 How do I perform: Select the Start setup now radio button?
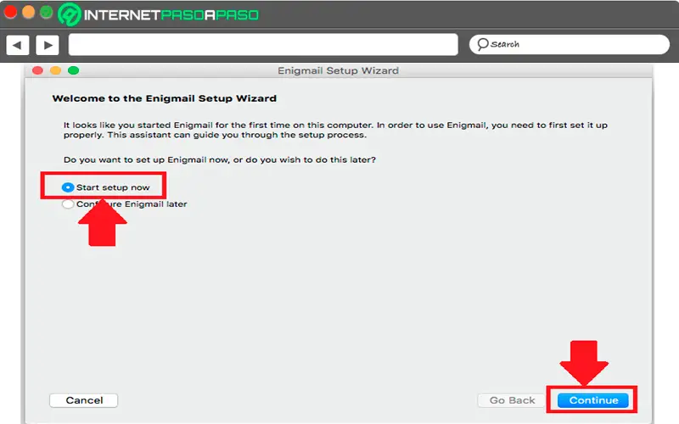(x=68, y=187)
